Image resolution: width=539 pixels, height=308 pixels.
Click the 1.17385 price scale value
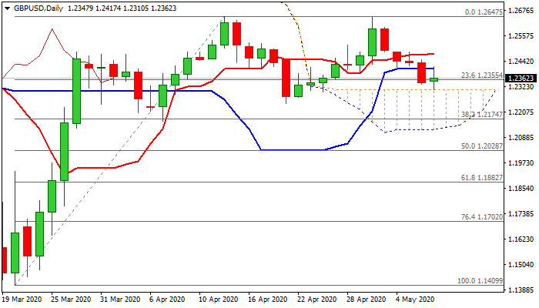click(x=521, y=214)
